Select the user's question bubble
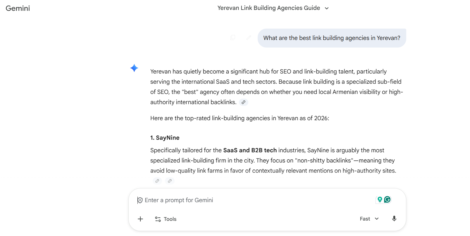Image resolution: width=470 pixels, height=236 pixels. (332, 38)
